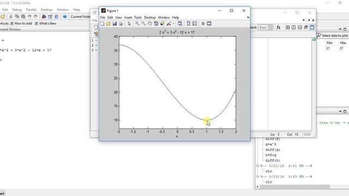Open the folder icon in MATLAB main toolbar
This screenshot has height=196, width=349.
[x=3, y=17]
